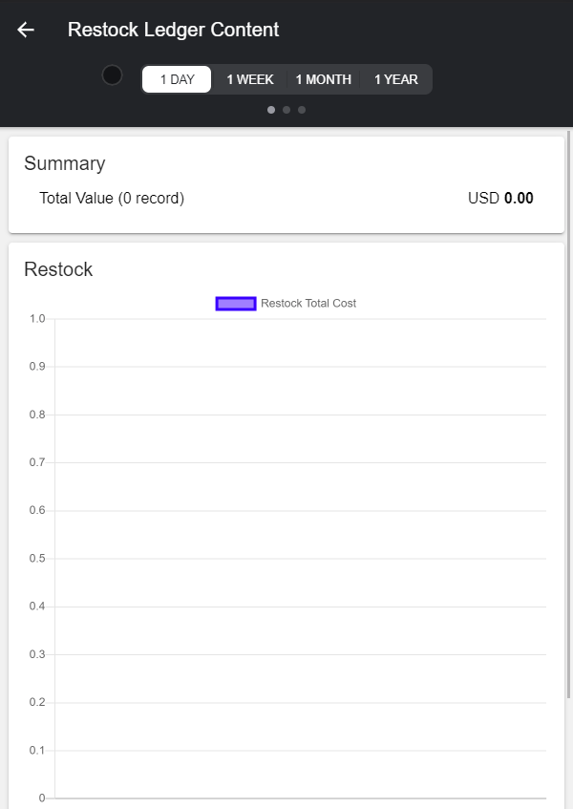Click the 0.5 gridline label on the chart
The image size is (573, 809).
37,558
